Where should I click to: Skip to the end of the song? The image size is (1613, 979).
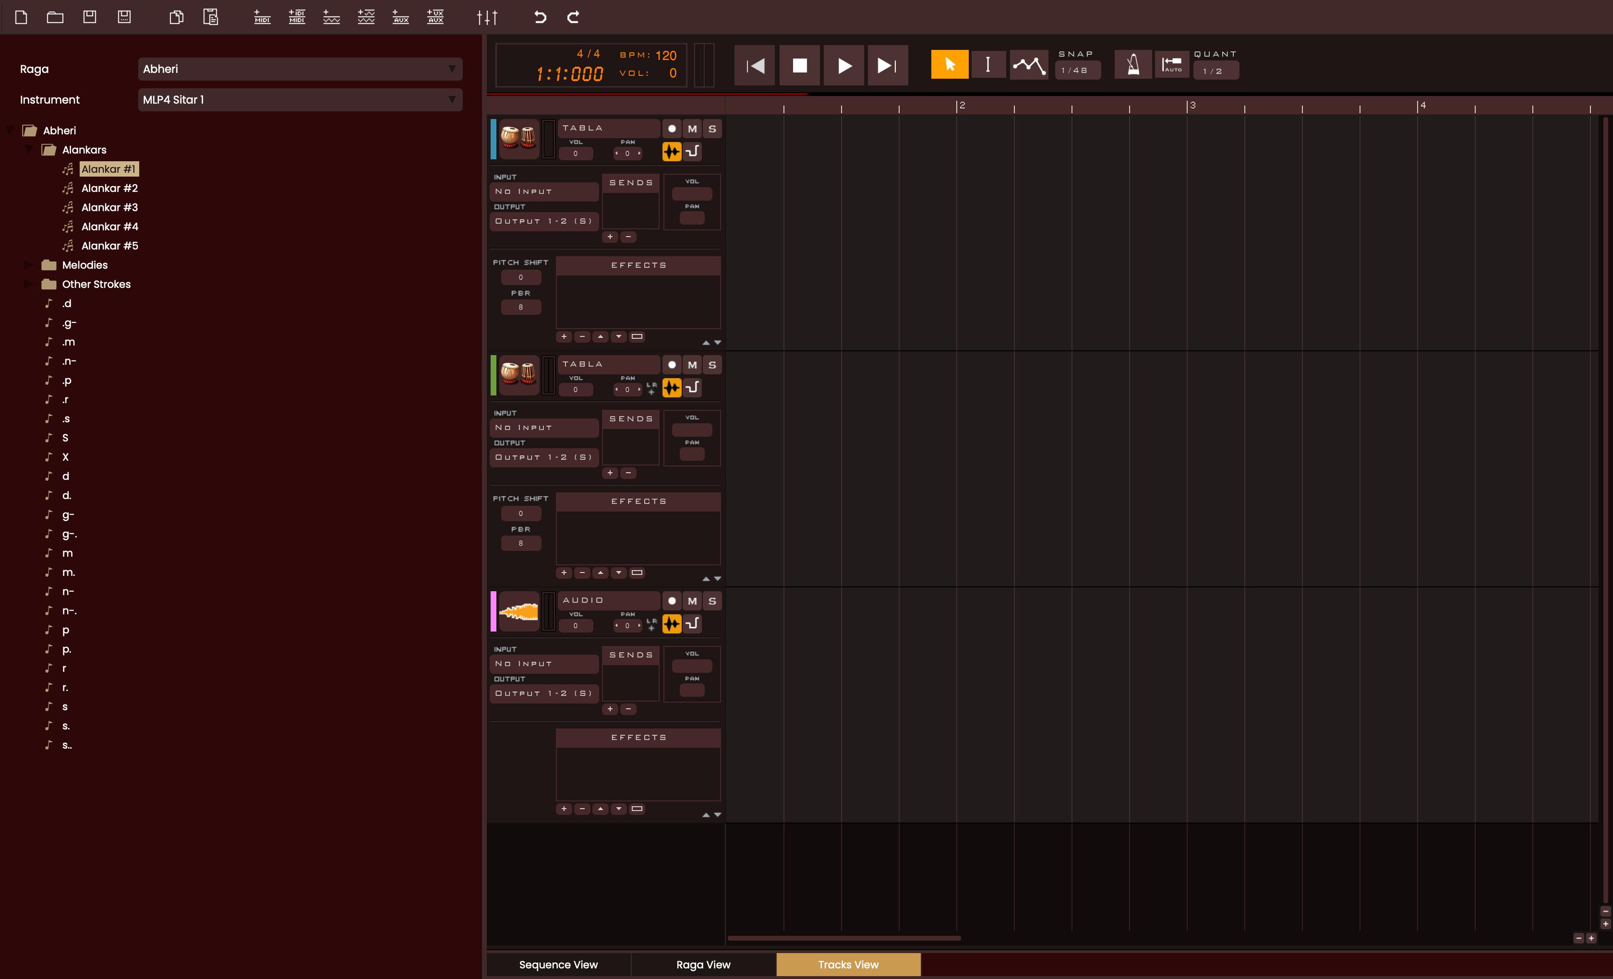[x=888, y=65]
